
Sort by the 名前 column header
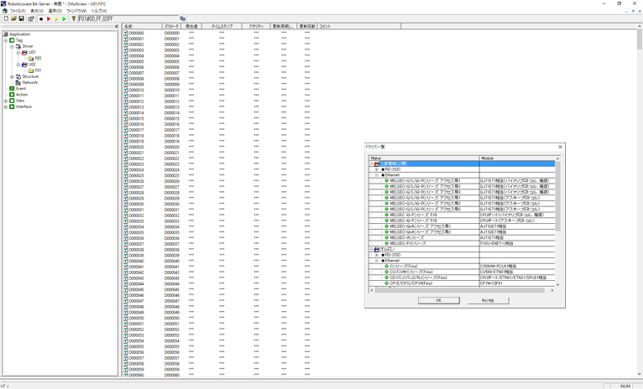coord(143,26)
